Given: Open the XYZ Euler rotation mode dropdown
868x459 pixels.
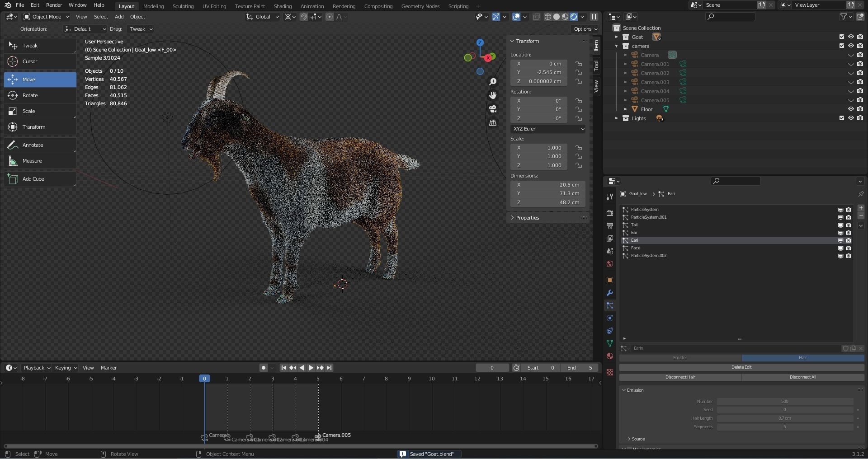Looking at the screenshot, I should click(548, 129).
